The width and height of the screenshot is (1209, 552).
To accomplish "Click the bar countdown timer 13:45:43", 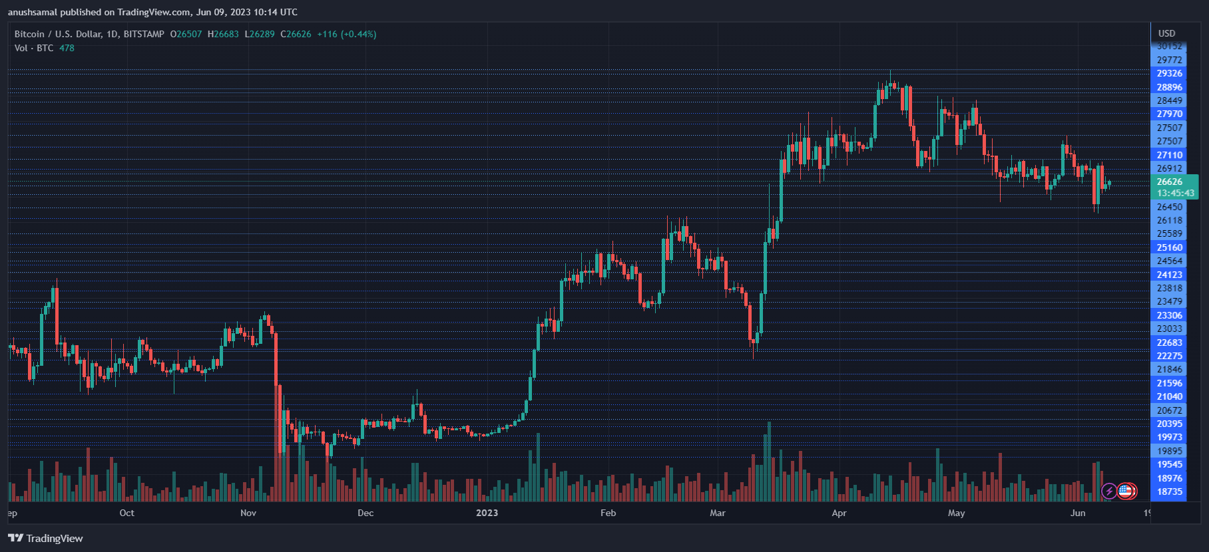I will click(x=1175, y=193).
